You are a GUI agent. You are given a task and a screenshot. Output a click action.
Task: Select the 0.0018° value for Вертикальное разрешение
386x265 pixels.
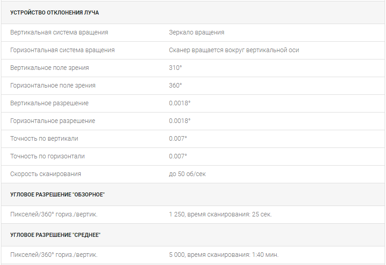(x=180, y=103)
